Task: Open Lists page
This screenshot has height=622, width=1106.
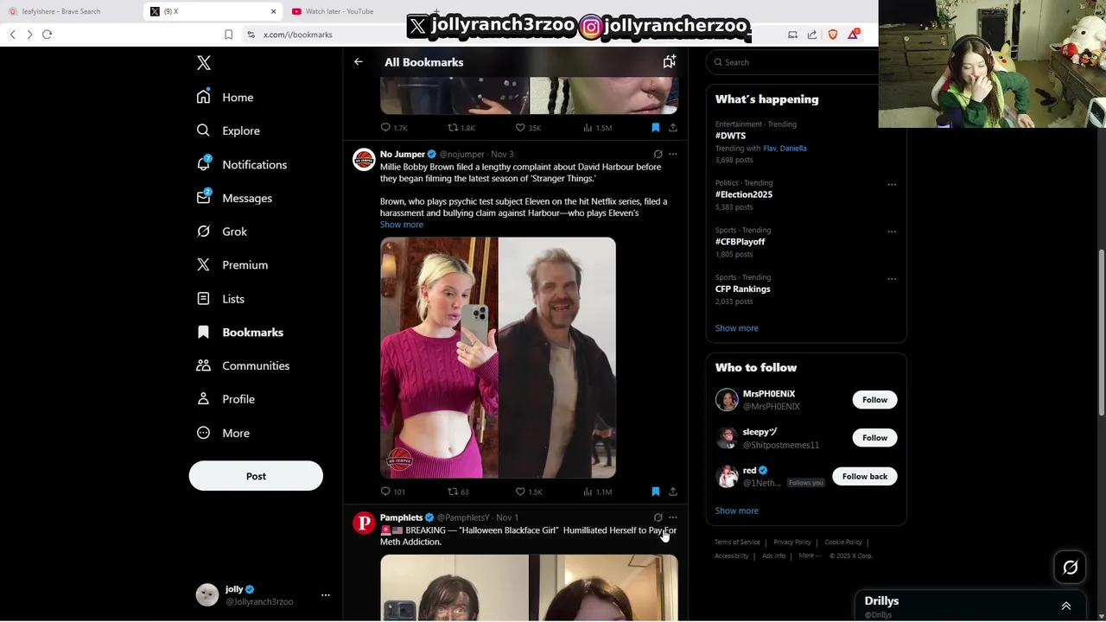Action: point(220,299)
